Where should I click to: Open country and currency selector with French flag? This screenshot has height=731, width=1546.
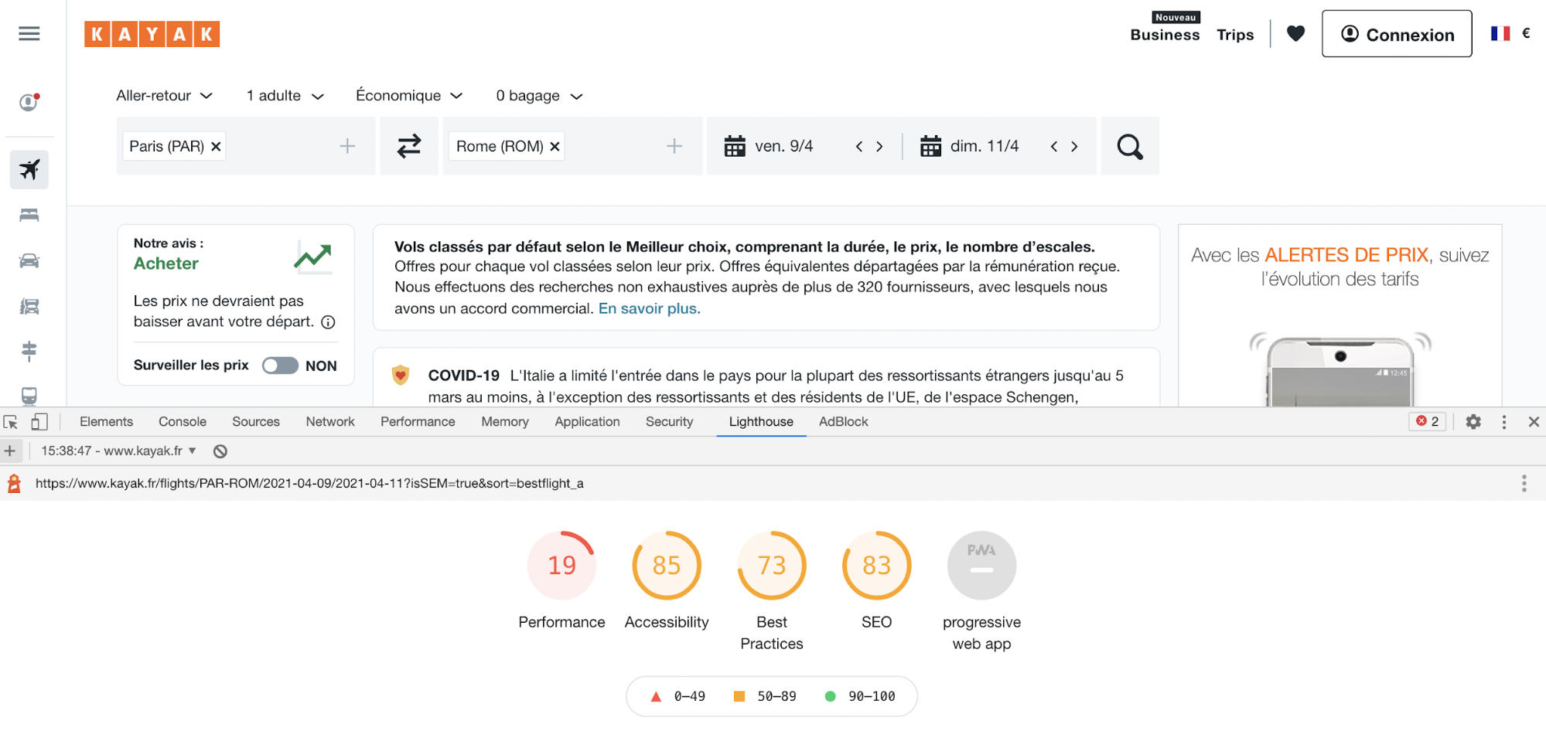1510,33
